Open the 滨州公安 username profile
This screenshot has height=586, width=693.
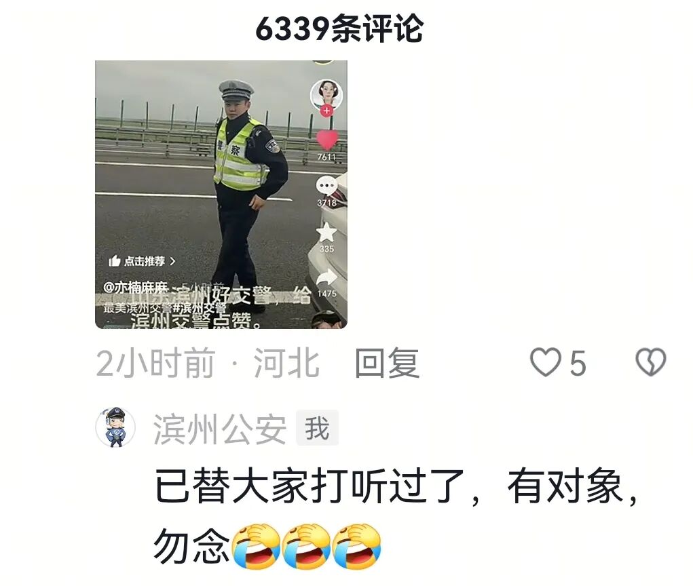pos(220,429)
